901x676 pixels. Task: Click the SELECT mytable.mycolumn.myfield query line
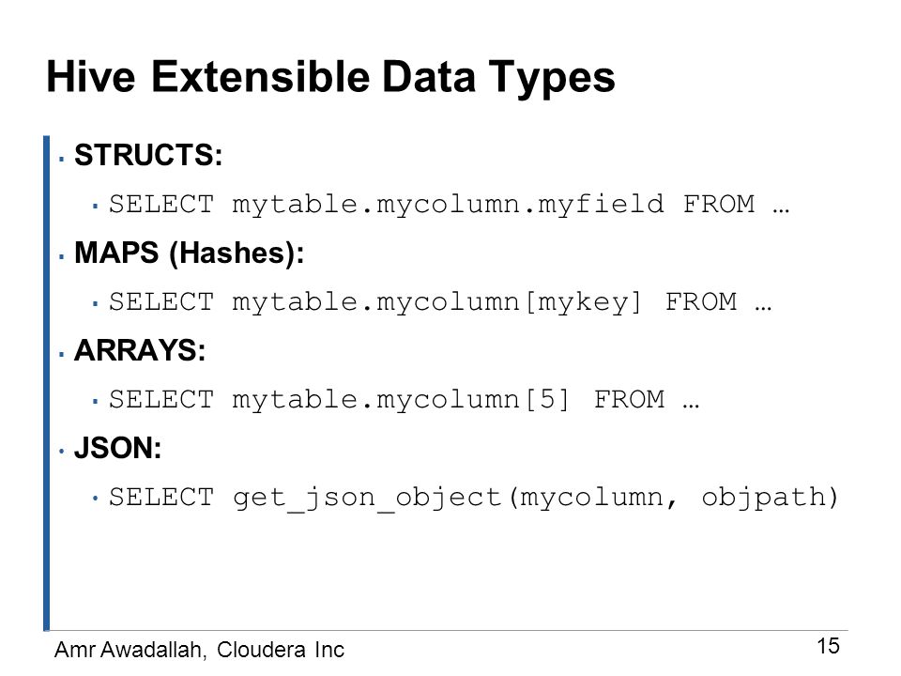coord(450,206)
